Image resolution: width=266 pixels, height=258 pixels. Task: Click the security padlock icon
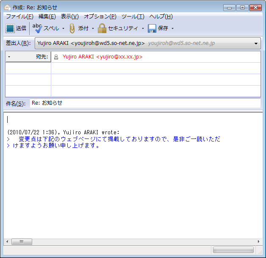pyautogui.click(x=102, y=28)
